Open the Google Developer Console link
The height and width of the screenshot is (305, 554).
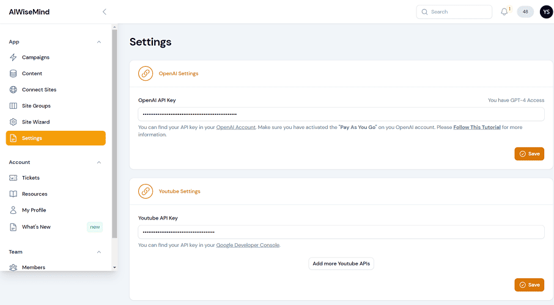[248, 245]
